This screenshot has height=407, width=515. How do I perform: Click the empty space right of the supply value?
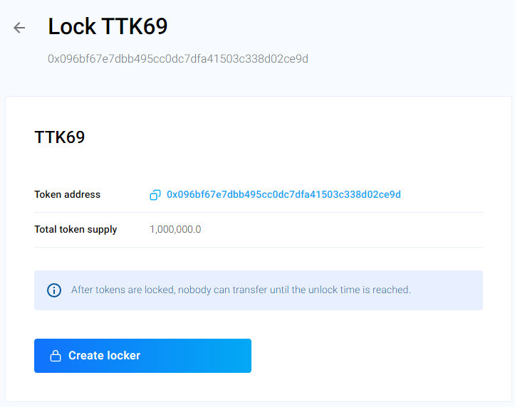click(342, 229)
